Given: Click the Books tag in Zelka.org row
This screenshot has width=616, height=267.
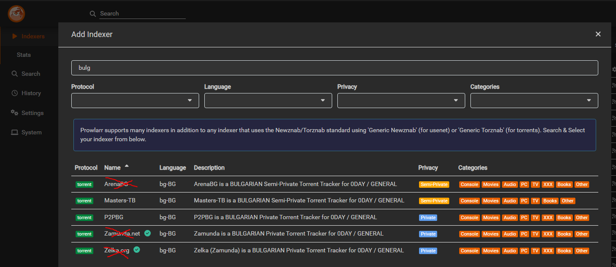Looking at the screenshot, I should [x=564, y=251].
